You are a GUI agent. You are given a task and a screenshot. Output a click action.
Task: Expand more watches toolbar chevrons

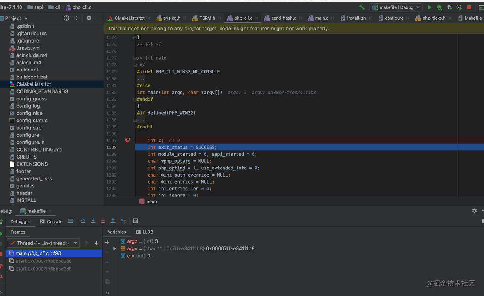(107, 293)
